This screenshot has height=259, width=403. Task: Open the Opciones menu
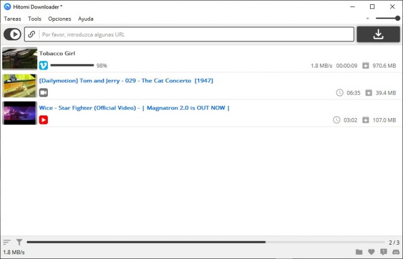click(x=60, y=19)
